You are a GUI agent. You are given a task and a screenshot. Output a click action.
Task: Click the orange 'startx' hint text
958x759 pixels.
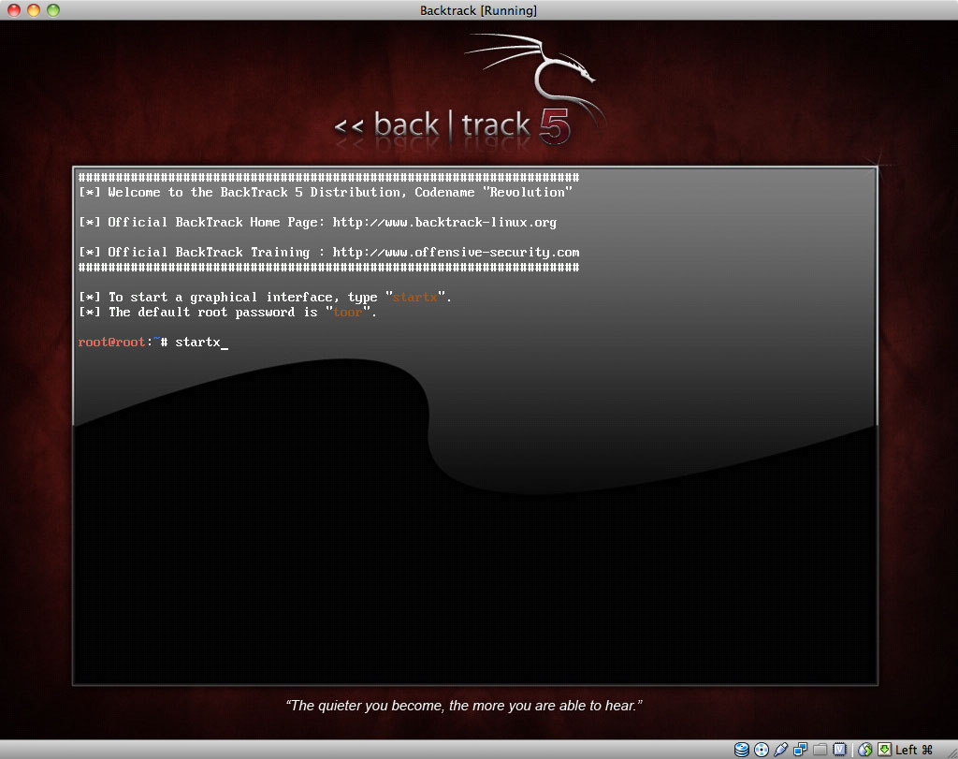pos(414,298)
